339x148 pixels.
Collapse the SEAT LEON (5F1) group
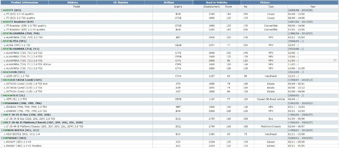[2, 72]
